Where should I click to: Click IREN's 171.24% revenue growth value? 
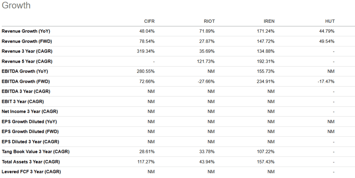(x=266, y=31)
